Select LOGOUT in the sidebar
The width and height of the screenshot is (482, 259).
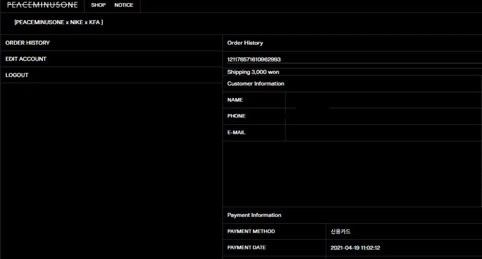tap(17, 75)
